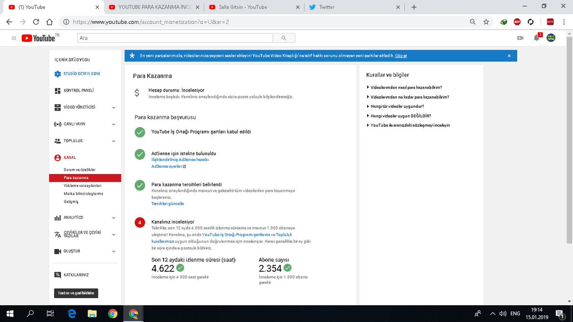
Task: Click the Hesap durumu dollar sign icon
Action: tap(137, 93)
